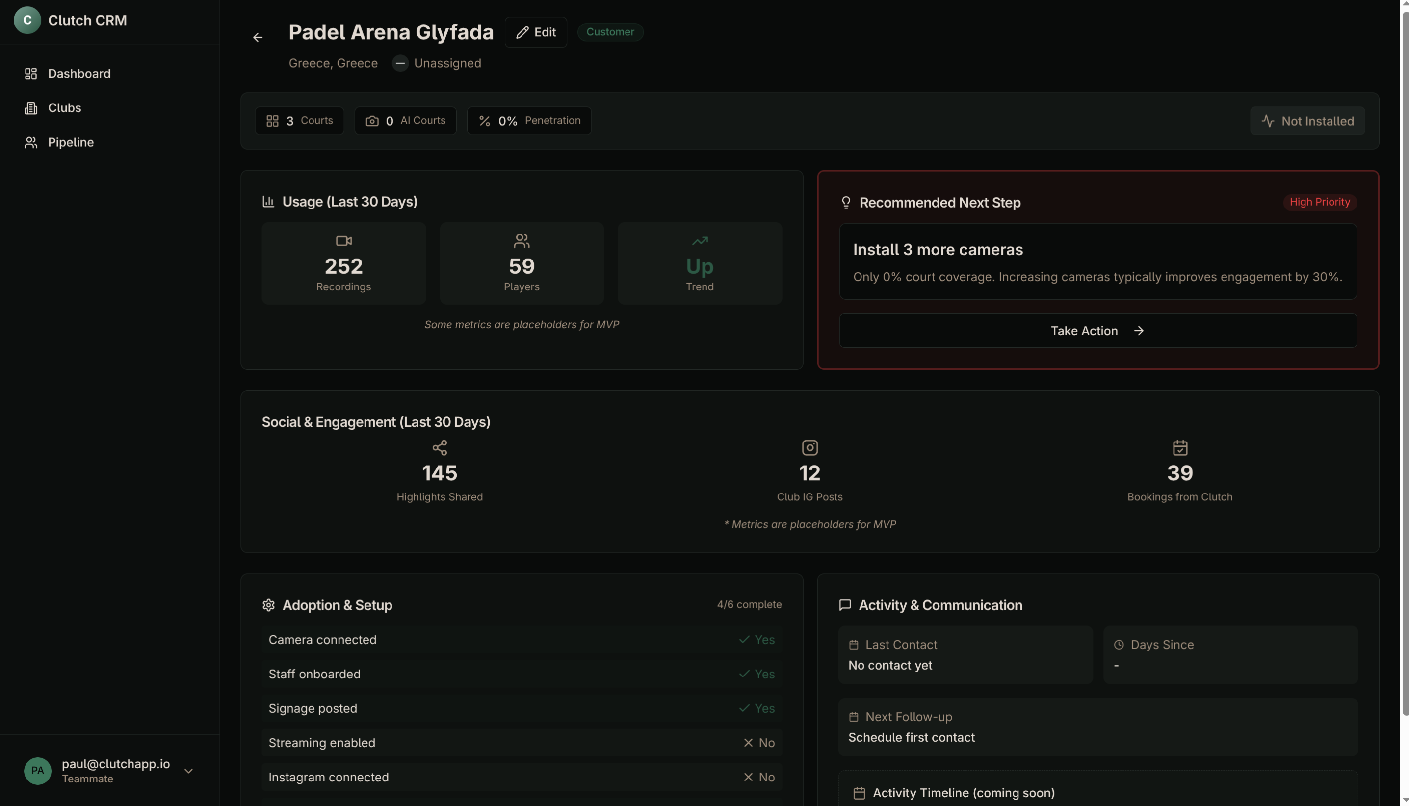This screenshot has width=1409, height=806.
Task: Click the calendar icon above Bookings from Clutch
Action: click(1180, 447)
